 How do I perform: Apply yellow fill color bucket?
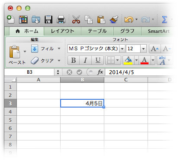point(129,60)
